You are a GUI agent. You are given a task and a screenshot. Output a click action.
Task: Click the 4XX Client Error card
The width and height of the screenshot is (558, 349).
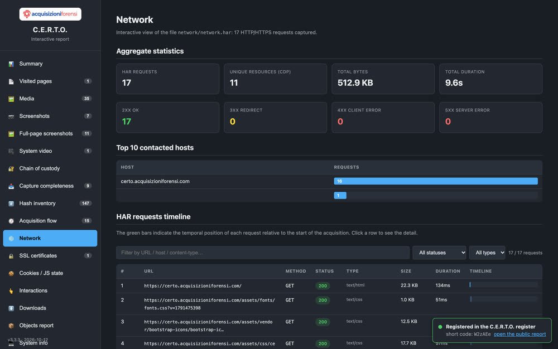pos(383,118)
